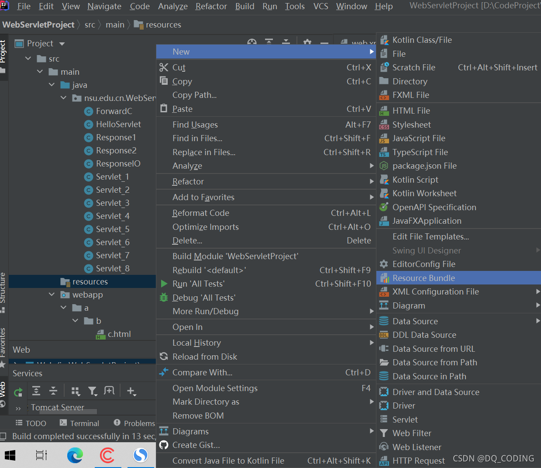The width and height of the screenshot is (541, 468).
Task: Open the Windows Start menu
Action: pos(10,456)
